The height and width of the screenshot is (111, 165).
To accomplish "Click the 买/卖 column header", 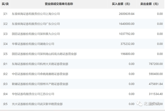I will 5,4.
